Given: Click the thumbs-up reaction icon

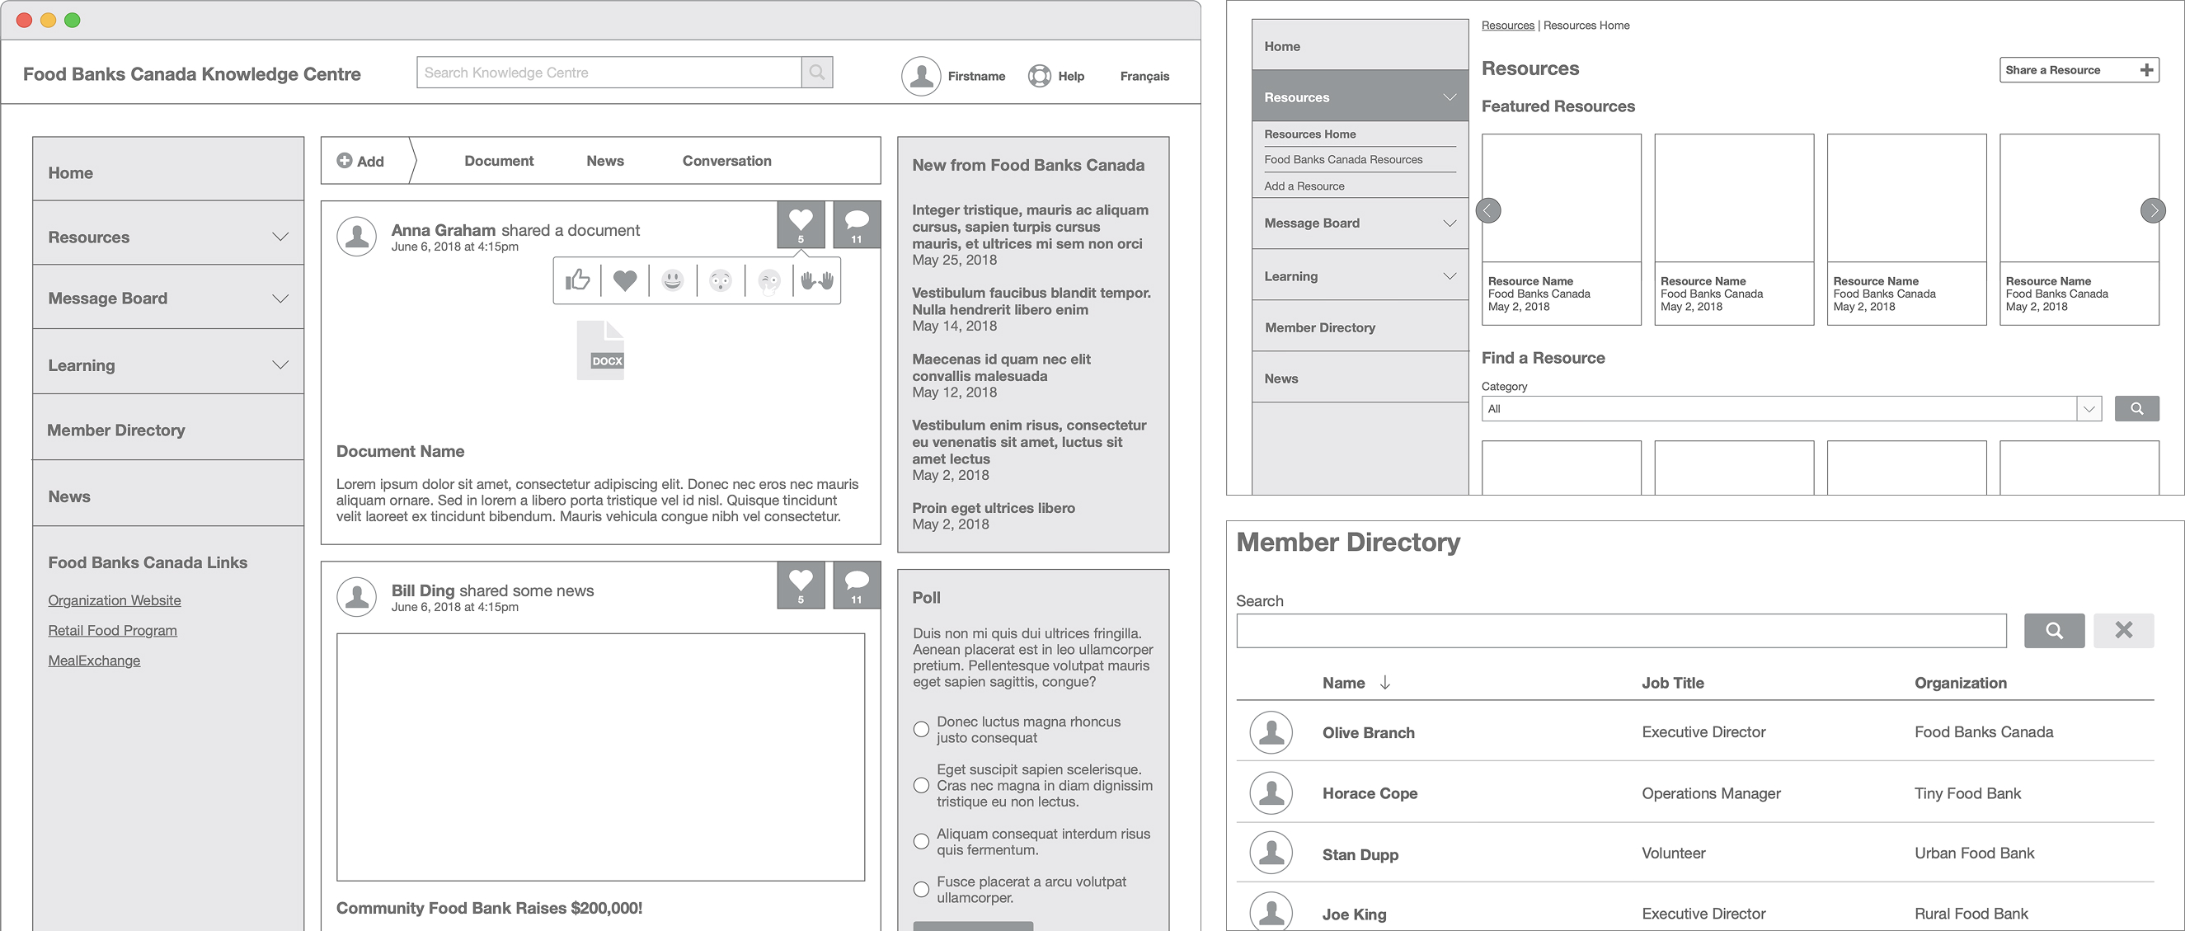Looking at the screenshot, I should (578, 280).
